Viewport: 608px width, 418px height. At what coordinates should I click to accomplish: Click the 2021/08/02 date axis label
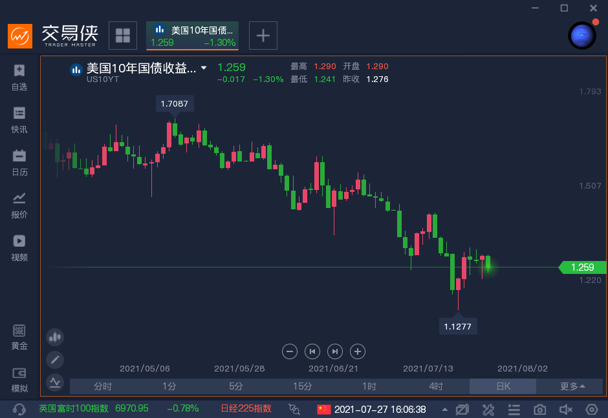point(523,368)
